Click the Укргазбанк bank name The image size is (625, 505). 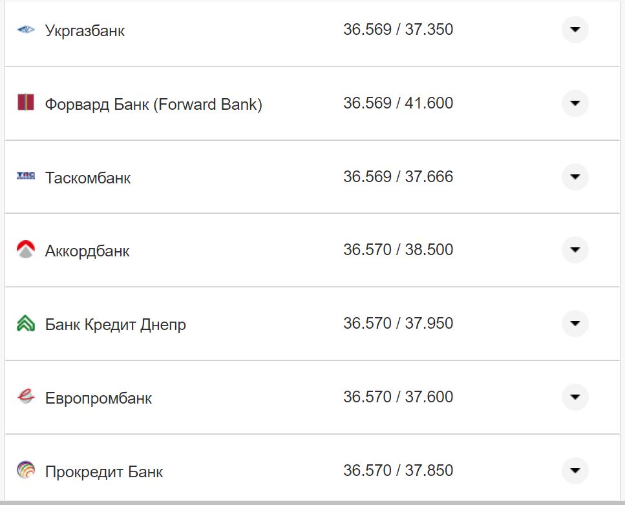(x=85, y=30)
